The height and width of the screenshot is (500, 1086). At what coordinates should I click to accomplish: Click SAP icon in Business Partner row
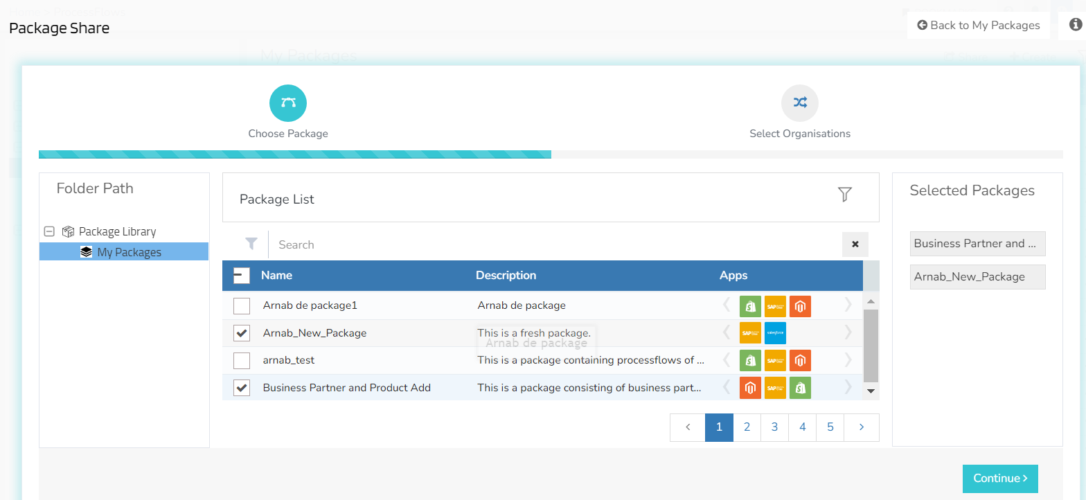[775, 388]
